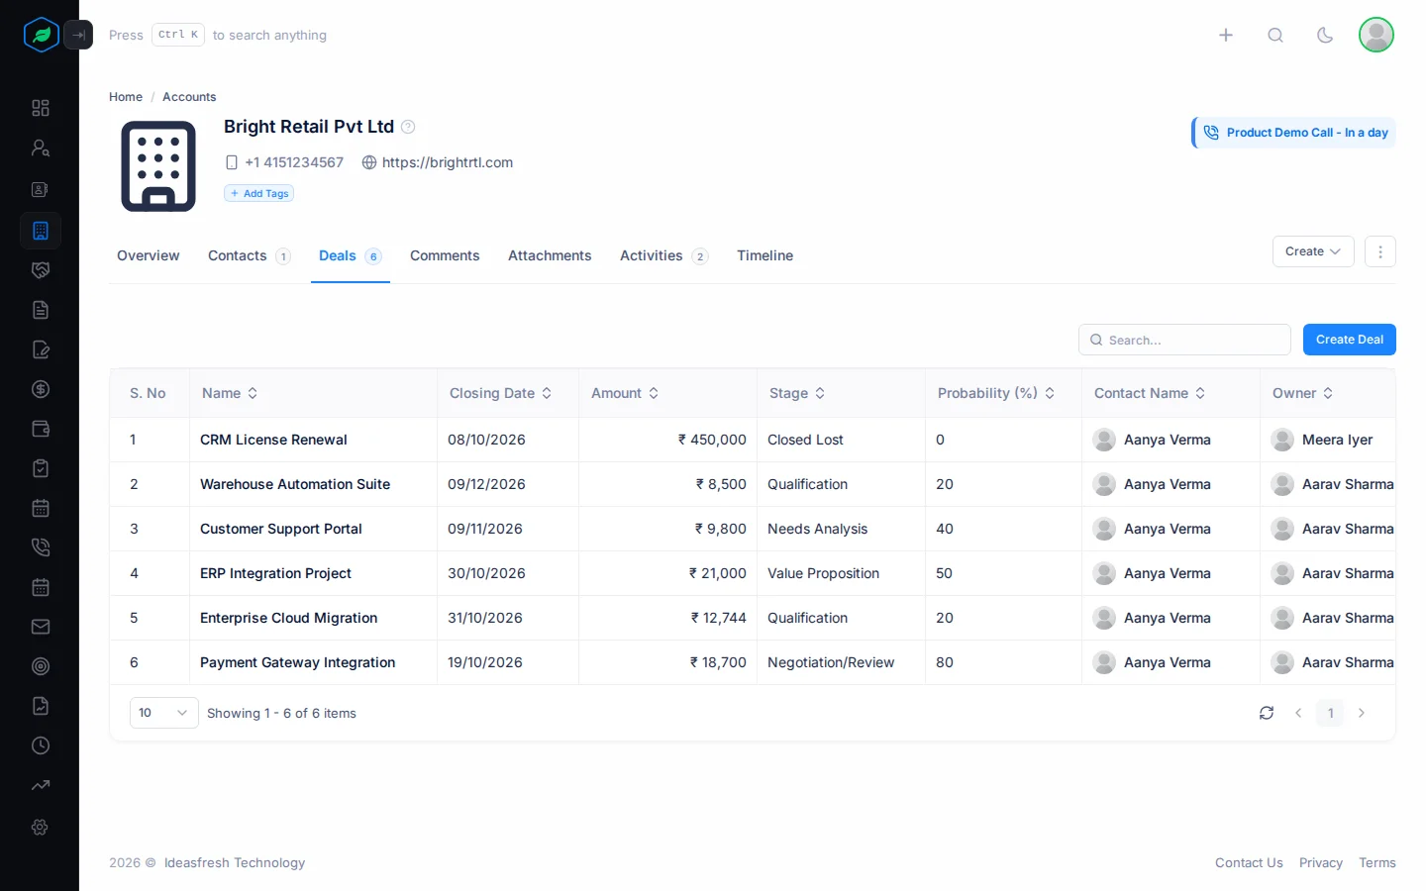
Task: Open the clipboard tasks icon in sidebar
Action: click(x=41, y=468)
